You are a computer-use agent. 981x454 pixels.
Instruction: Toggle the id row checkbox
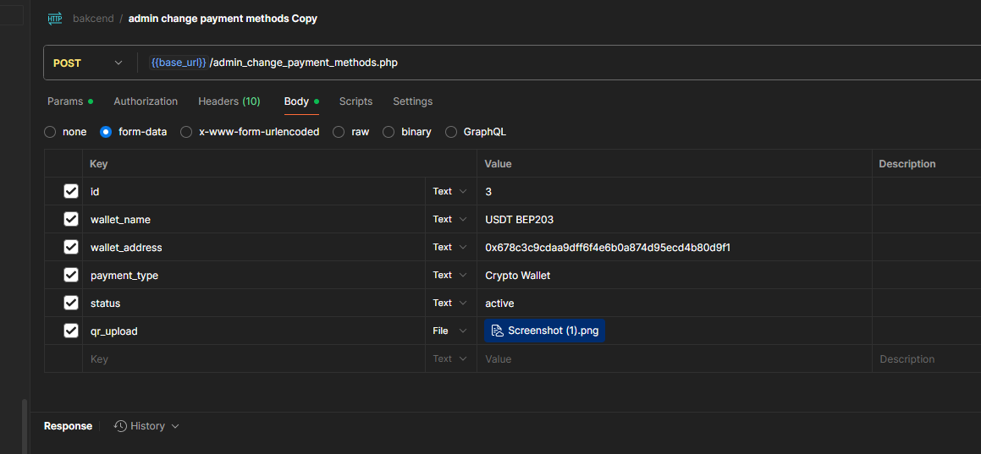click(71, 191)
